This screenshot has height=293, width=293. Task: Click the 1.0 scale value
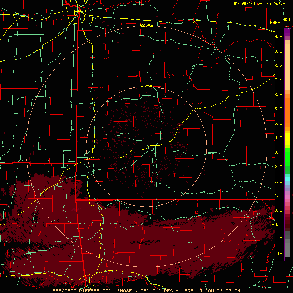coord(278,196)
